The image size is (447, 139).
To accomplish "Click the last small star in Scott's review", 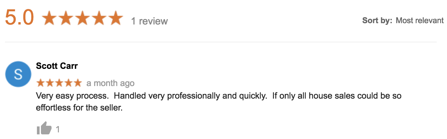I will tap(77, 83).
